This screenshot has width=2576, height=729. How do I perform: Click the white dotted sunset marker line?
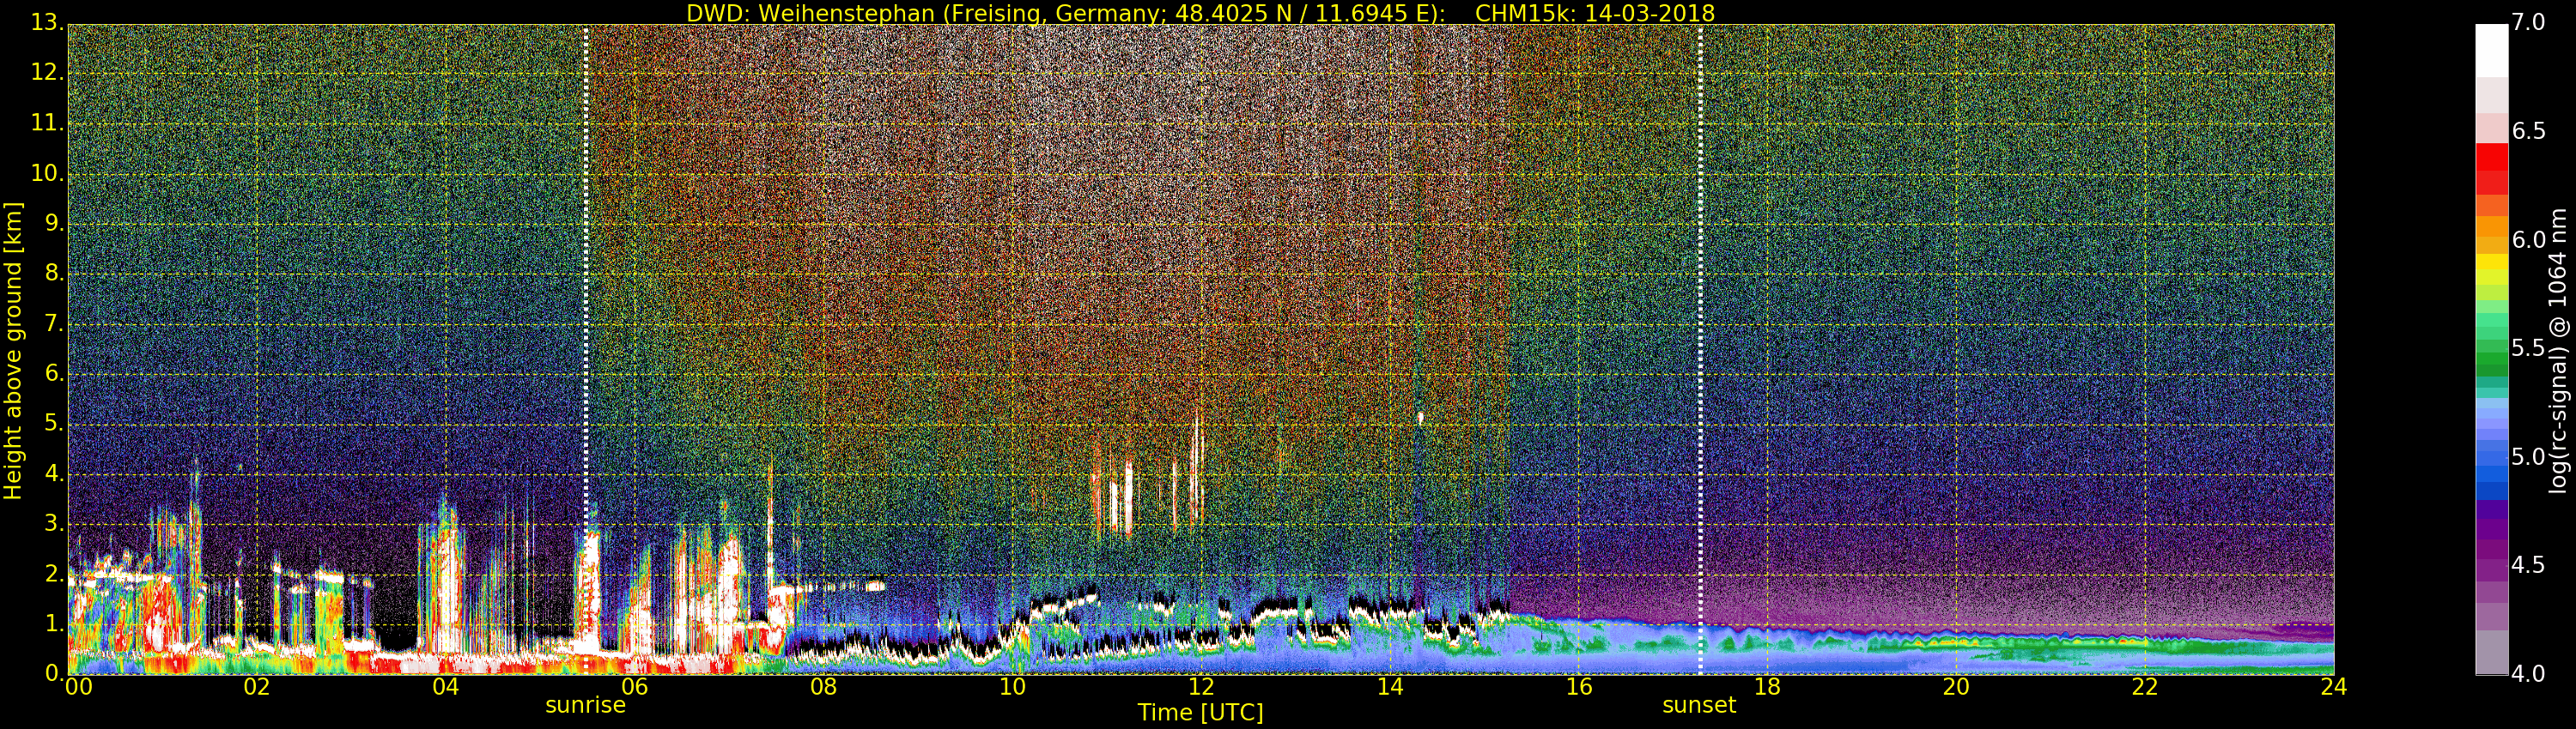pos(1700,350)
